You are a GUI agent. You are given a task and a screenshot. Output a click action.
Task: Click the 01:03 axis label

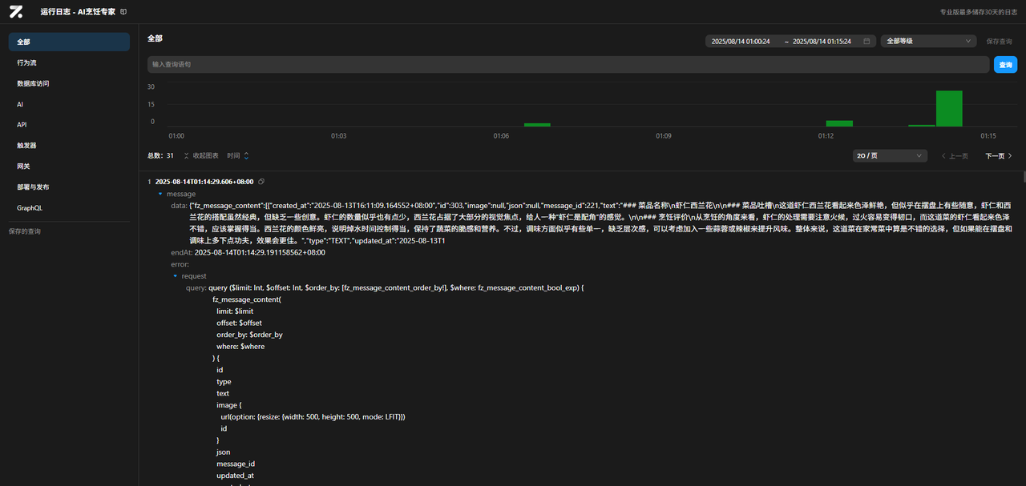339,136
